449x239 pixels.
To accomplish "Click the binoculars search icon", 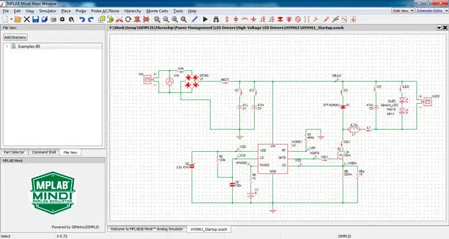I will coord(216,19).
